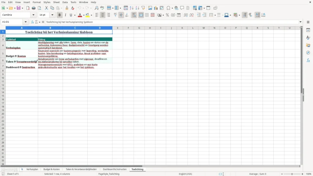This screenshot has height=176, width=313.
Task: Open Find & Replace icon
Action: click(96, 8)
